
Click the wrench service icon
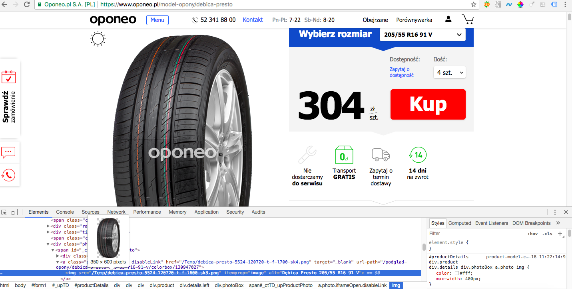(x=307, y=155)
